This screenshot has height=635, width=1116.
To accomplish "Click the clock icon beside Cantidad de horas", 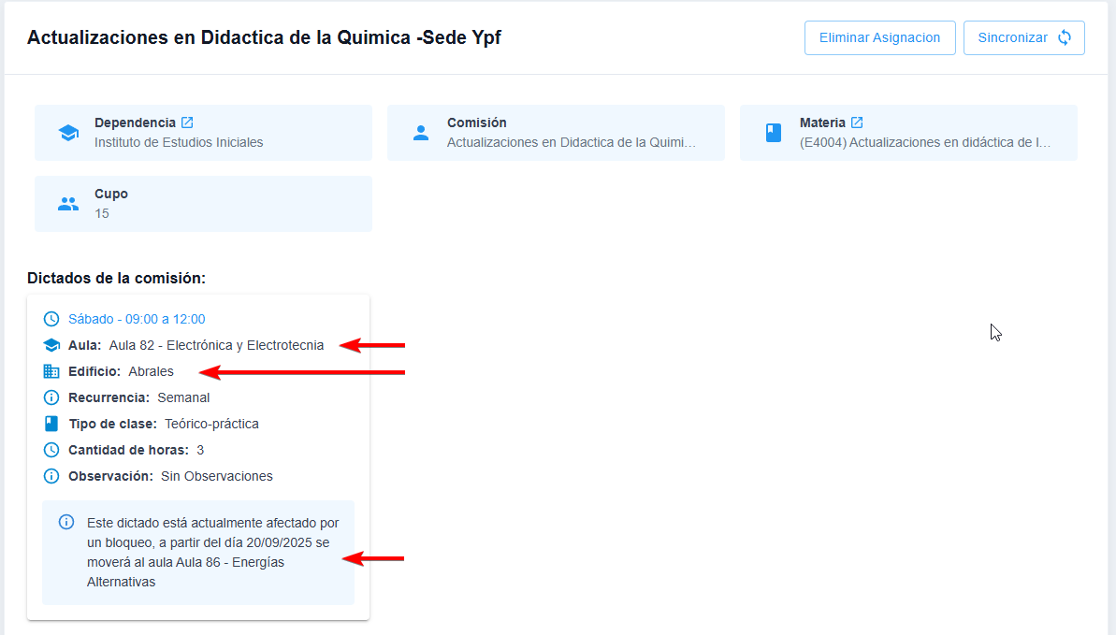I will tap(51, 450).
